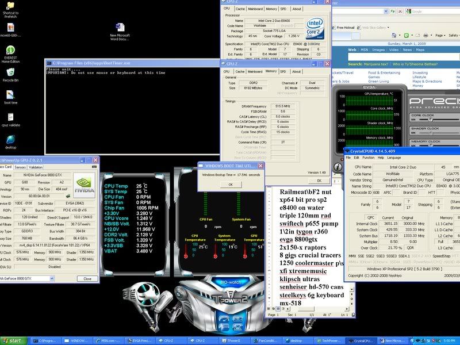The width and height of the screenshot is (460, 345).
Task: Click the Intel Core 2 logo in CPU-Z
Action: [x=315, y=28]
